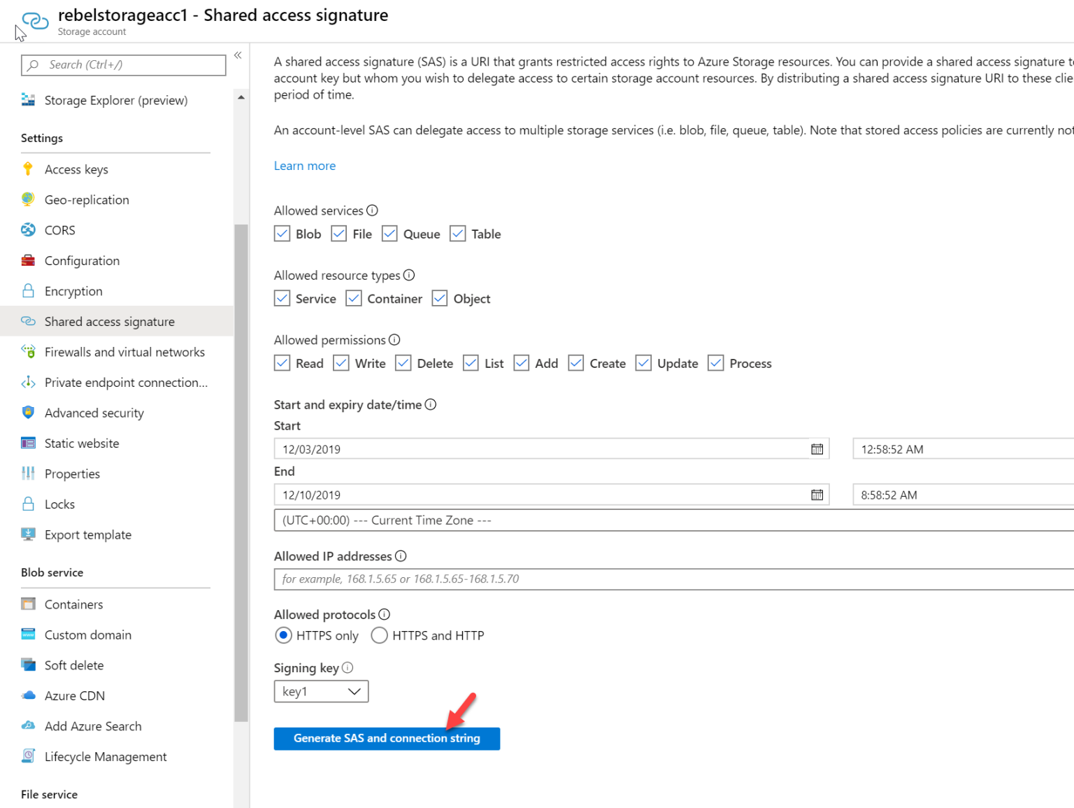Open Azure CDN settings

click(75, 695)
